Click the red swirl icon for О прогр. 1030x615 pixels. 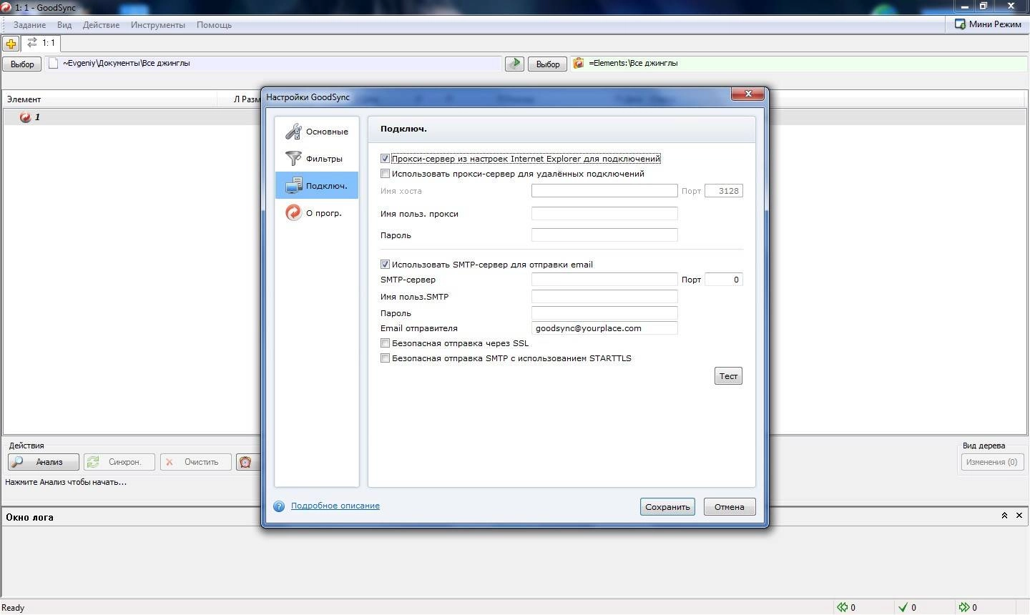pyautogui.click(x=293, y=212)
